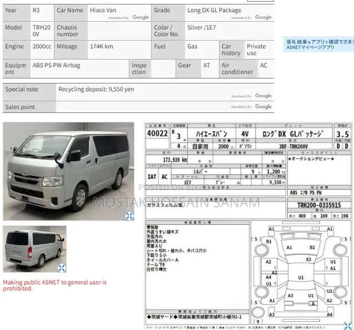Click Google logo beside Hiace Van
This screenshot has height=330, width=354.
pyautogui.click(x=141, y=17)
